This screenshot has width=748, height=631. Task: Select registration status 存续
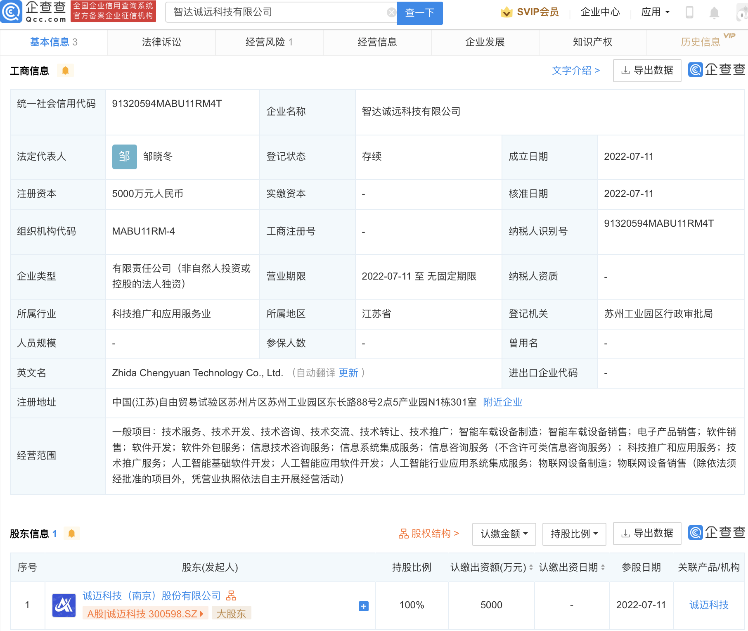pyautogui.click(x=372, y=157)
